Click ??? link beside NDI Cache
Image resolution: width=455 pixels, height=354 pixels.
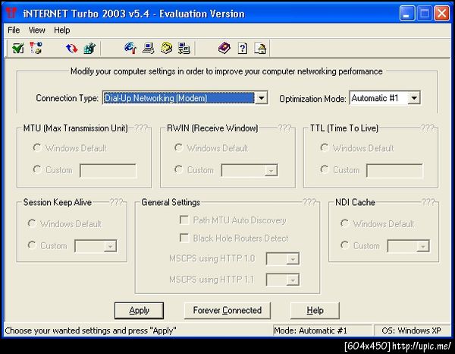point(428,202)
